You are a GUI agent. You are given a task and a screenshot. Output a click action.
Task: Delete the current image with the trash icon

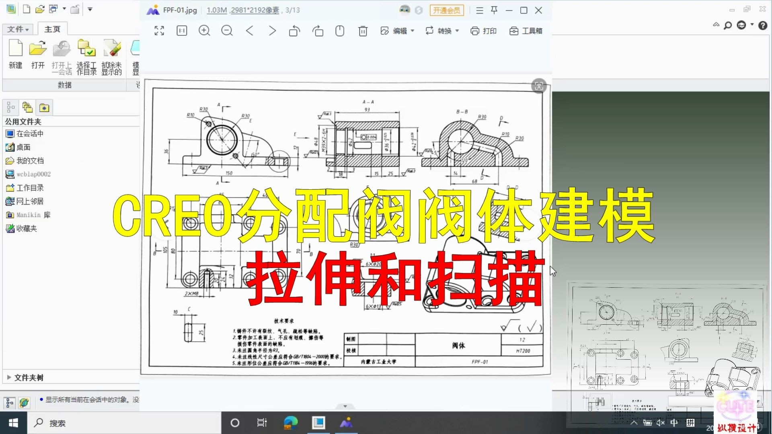tap(363, 31)
